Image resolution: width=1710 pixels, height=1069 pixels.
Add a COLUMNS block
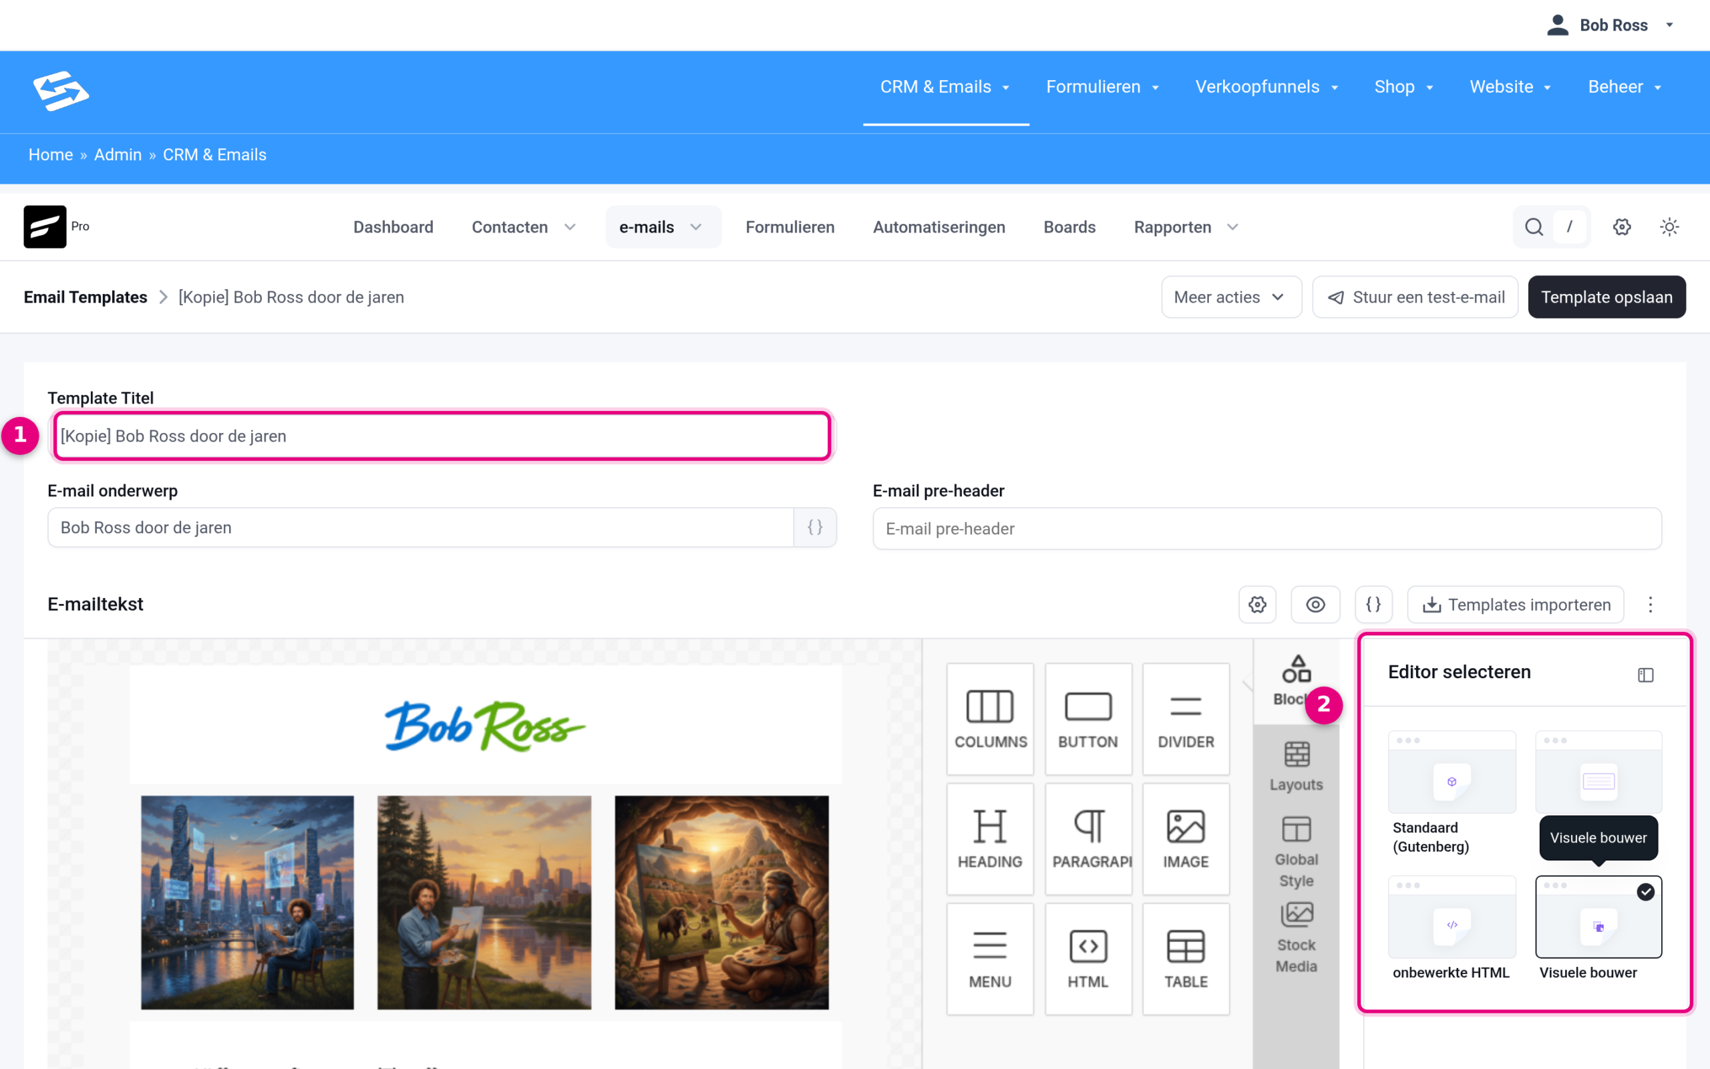pos(990,719)
